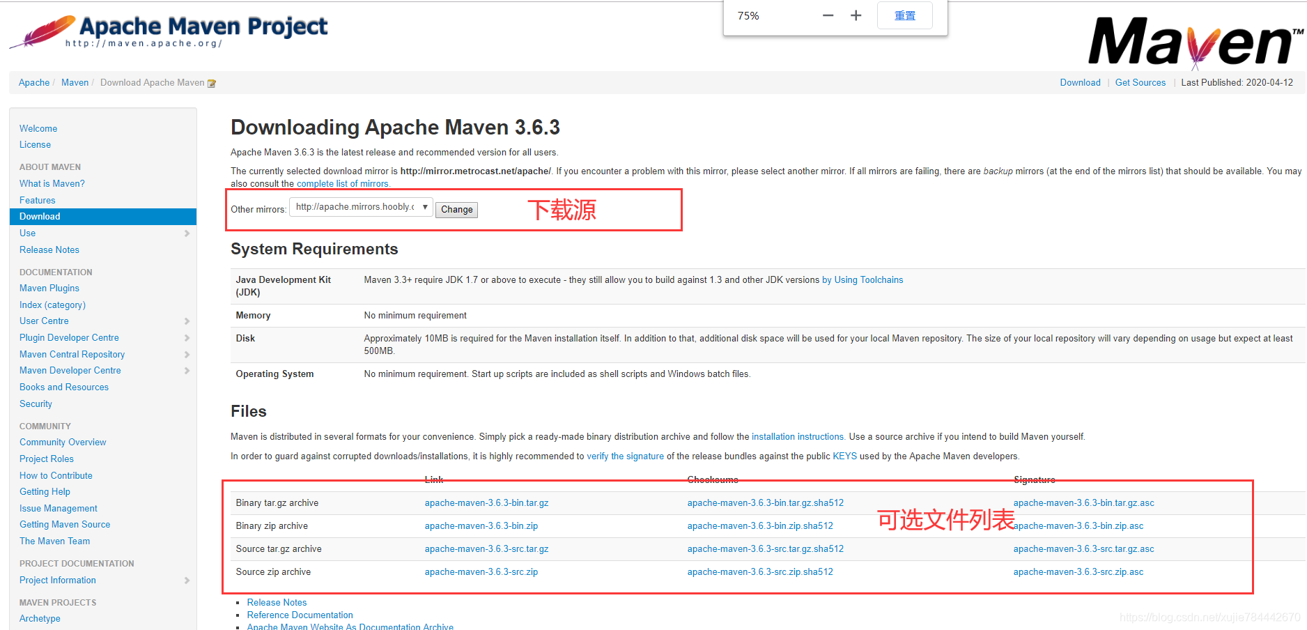Click the Change mirror button
1307x630 pixels.
[457, 209]
